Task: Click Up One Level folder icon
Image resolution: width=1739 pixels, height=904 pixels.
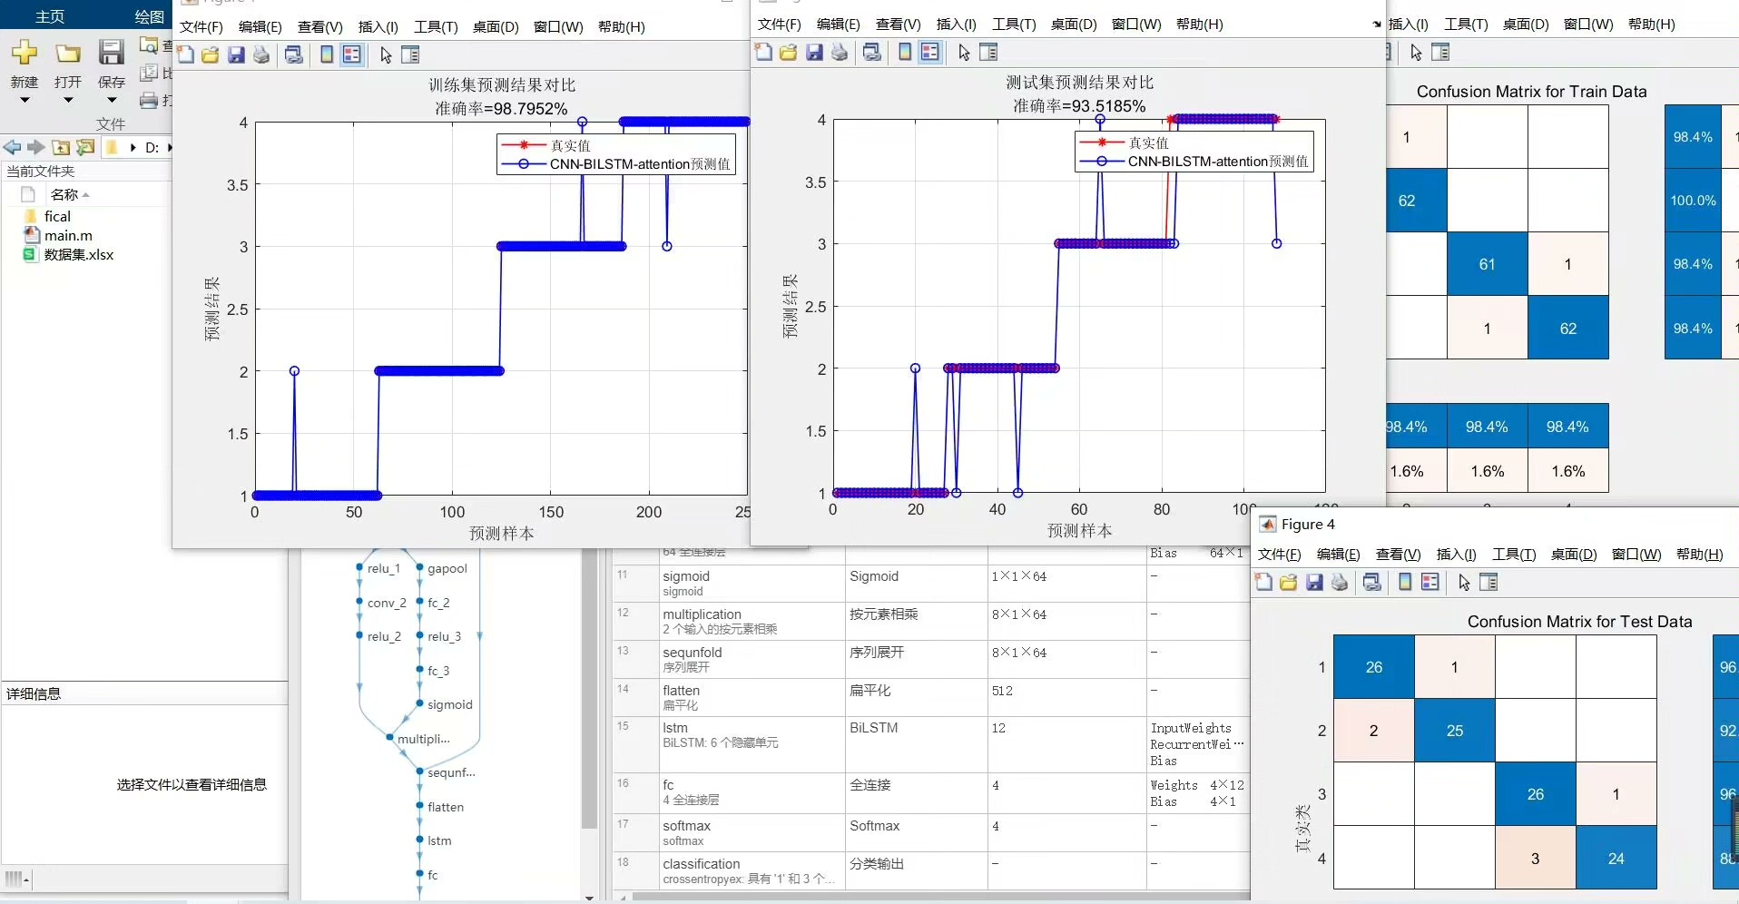Action: click(x=61, y=147)
